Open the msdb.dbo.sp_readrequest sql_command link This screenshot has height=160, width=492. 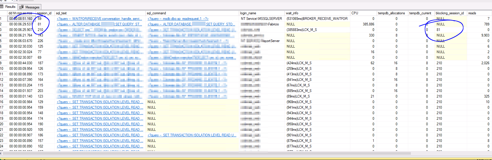point(178,19)
